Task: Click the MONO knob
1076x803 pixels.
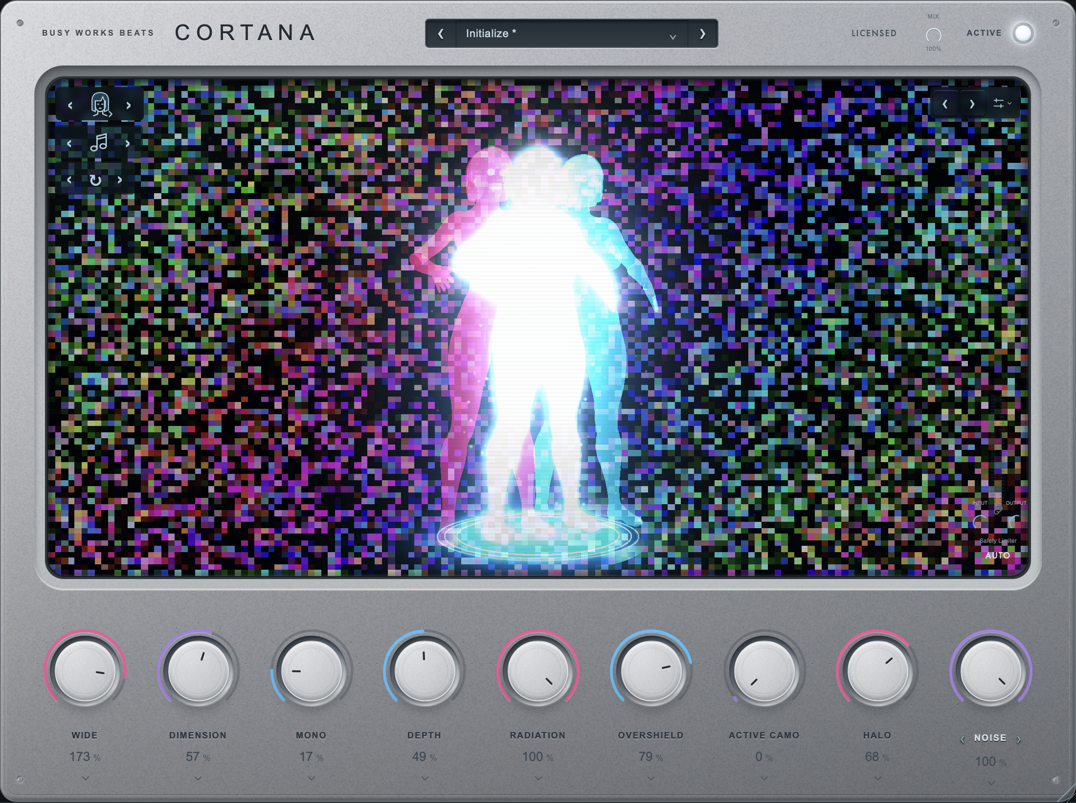Action: pyautogui.click(x=312, y=671)
